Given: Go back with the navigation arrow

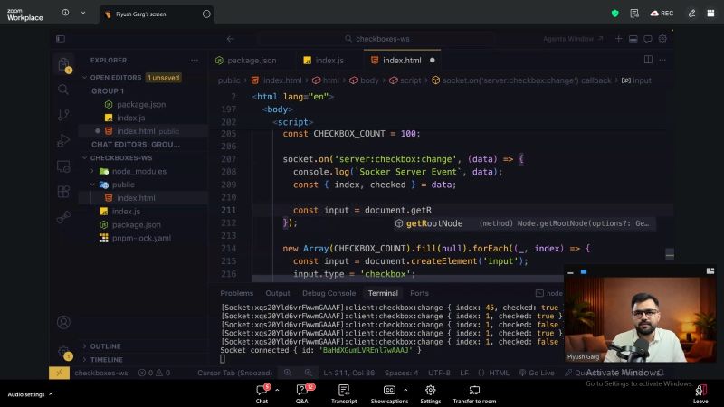Looking at the screenshot, I should pos(231,39).
